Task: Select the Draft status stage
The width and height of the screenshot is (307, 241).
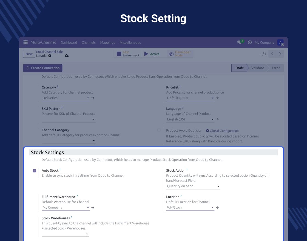Action: pyautogui.click(x=239, y=68)
